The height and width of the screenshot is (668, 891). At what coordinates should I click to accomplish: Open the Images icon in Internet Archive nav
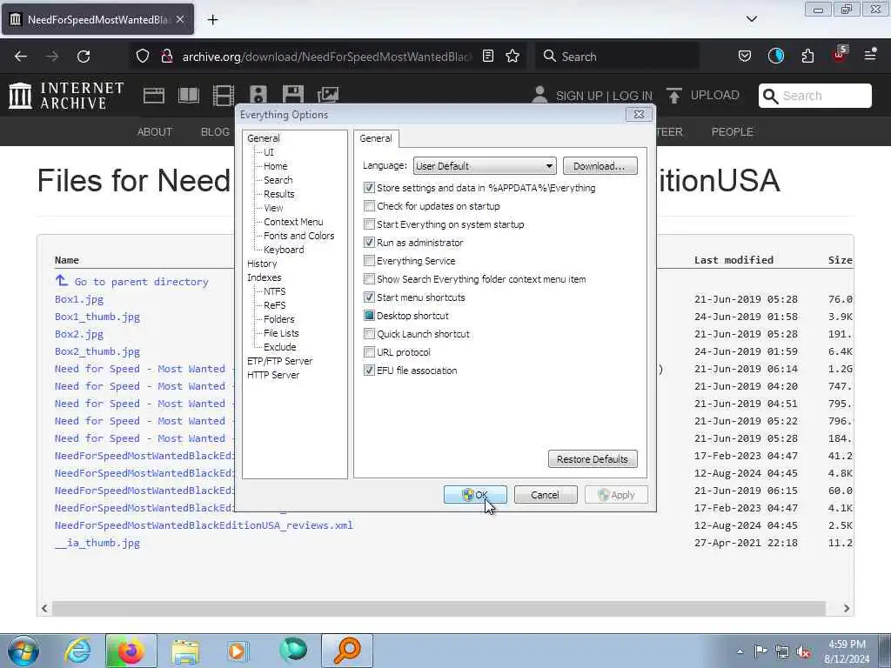point(328,96)
